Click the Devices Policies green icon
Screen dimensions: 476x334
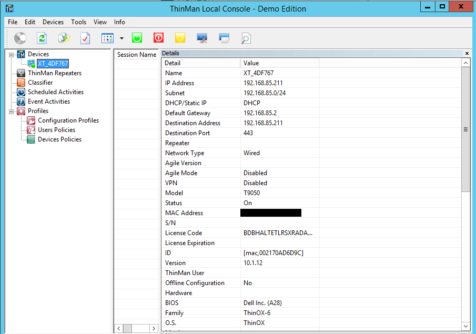[x=31, y=139]
